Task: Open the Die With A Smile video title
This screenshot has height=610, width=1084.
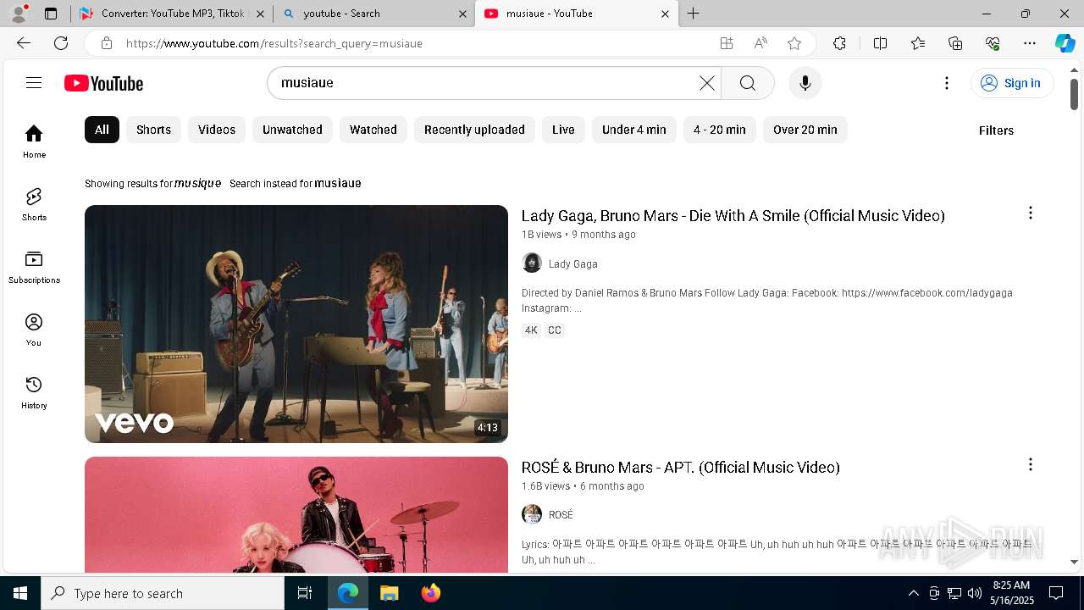Action: (x=733, y=216)
